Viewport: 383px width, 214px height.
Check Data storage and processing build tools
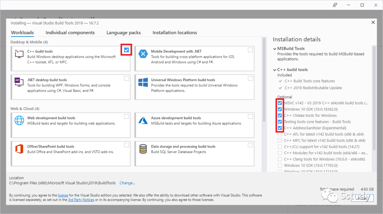point(250,145)
